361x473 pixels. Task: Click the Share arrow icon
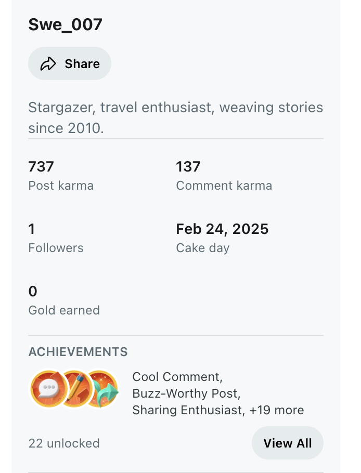[x=48, y=63]
